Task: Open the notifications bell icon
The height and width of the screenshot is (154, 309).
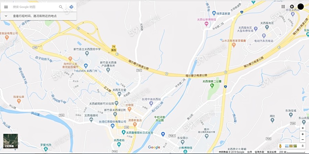Action: coord(292,7)
